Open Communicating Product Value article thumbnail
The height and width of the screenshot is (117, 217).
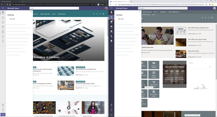66,85
